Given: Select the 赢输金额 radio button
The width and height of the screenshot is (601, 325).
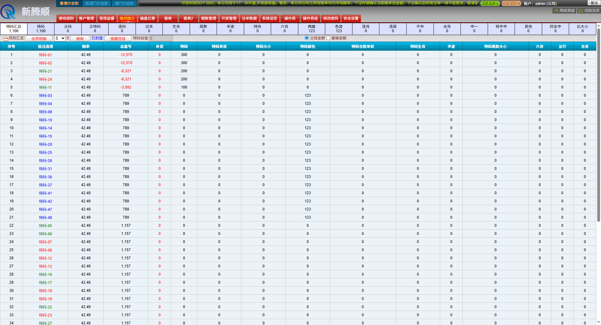Looking at the screenshot, I should tap(328, 38).
